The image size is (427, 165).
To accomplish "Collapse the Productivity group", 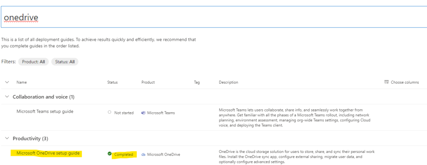I will click(x=7, y=138).
